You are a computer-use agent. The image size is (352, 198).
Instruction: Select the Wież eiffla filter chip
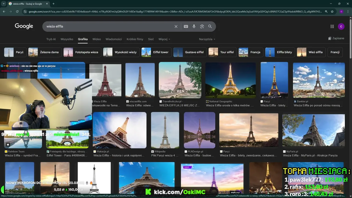tap(311, 52)
